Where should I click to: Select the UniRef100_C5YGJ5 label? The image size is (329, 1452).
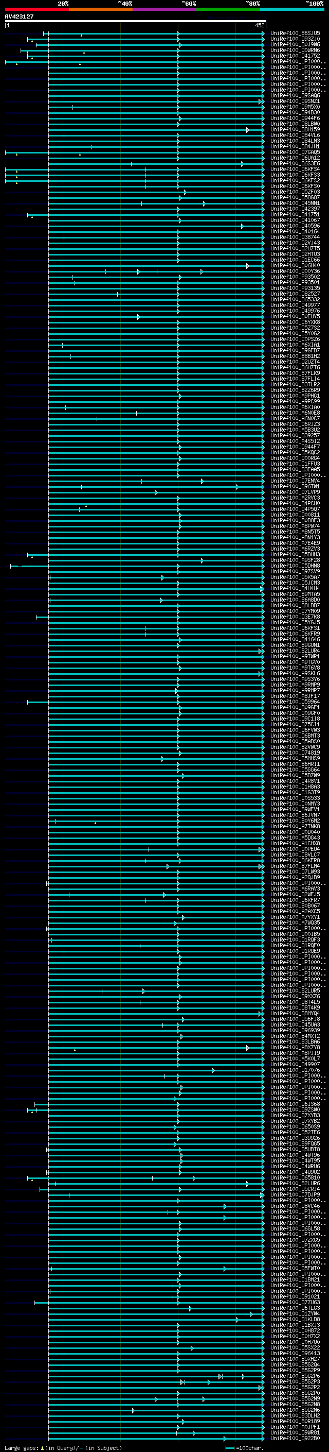click(x=295, y=622)
